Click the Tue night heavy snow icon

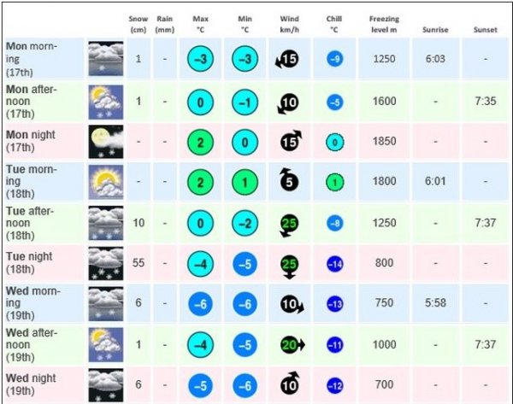click(106, 264)
